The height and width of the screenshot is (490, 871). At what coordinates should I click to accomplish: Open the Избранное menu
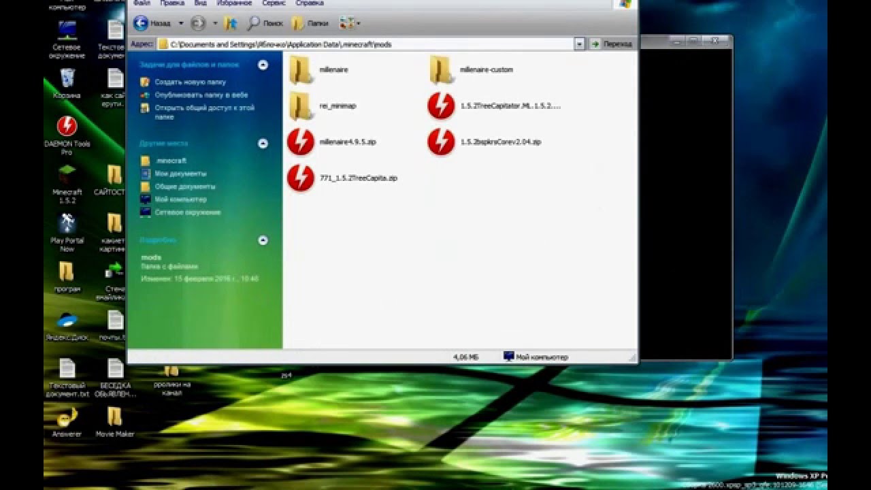tap(235, 3)
